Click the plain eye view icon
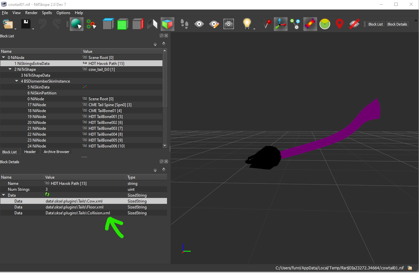 point(199,24)
